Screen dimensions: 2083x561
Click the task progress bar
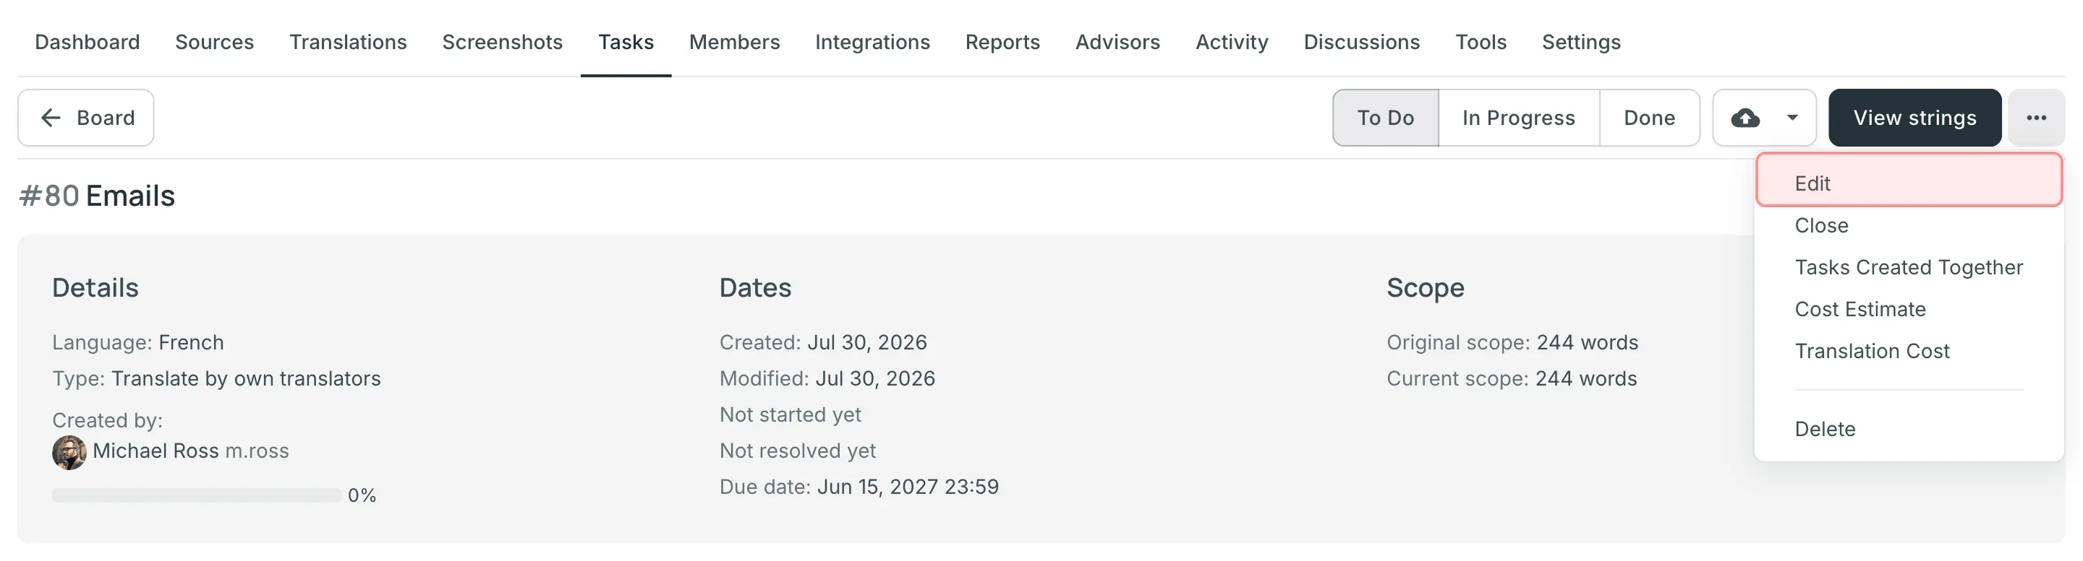pyautogui.click(x=197, y=495)
